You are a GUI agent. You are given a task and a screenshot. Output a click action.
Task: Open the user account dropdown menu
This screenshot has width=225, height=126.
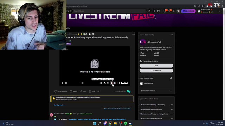tap(209, 11)
